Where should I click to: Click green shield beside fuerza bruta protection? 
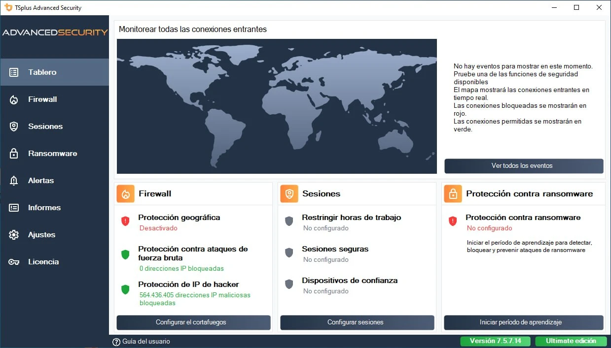(x=125, y=254)
